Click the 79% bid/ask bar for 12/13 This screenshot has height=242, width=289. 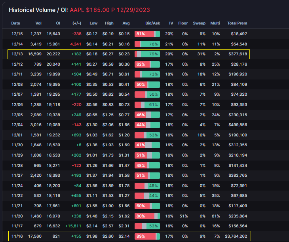coord(147,54)
